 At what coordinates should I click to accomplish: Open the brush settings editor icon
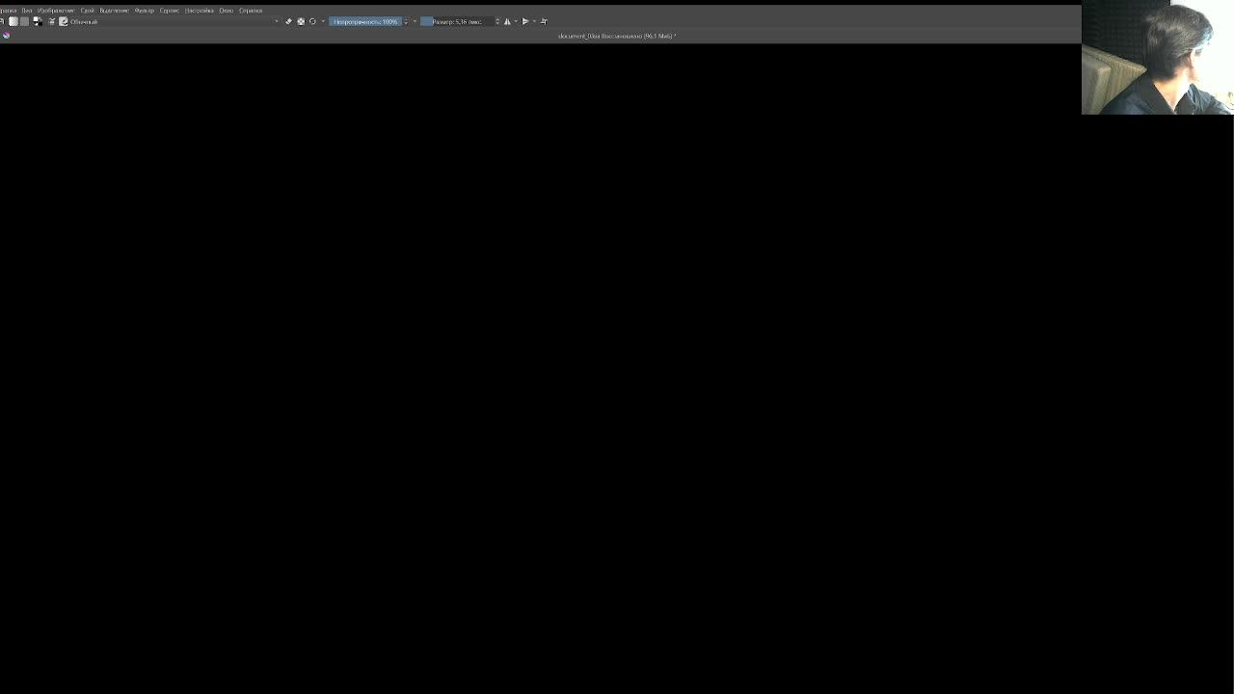tap(52, 21)
